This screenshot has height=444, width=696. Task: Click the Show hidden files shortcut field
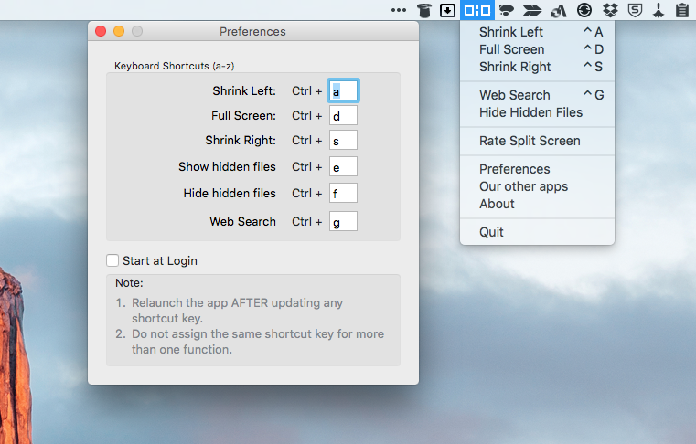tap(343, 167)
